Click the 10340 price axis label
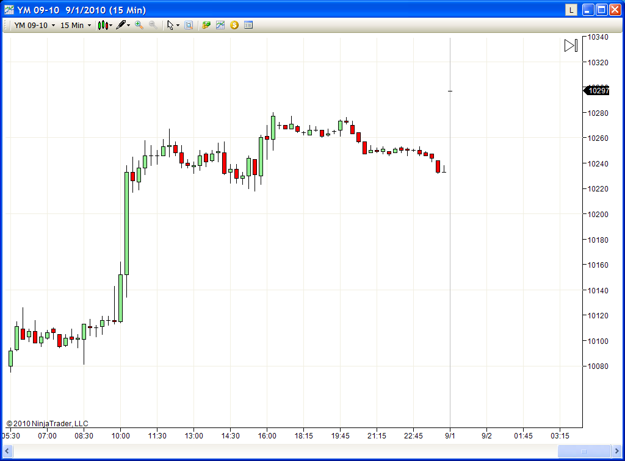The image size is (625, 461). 598,37
